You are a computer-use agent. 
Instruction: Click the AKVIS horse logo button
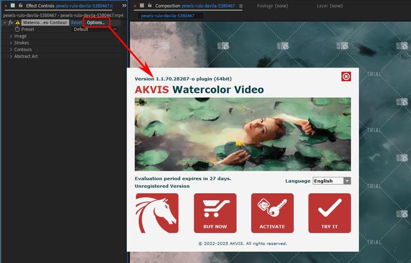[x=157, y=213]
